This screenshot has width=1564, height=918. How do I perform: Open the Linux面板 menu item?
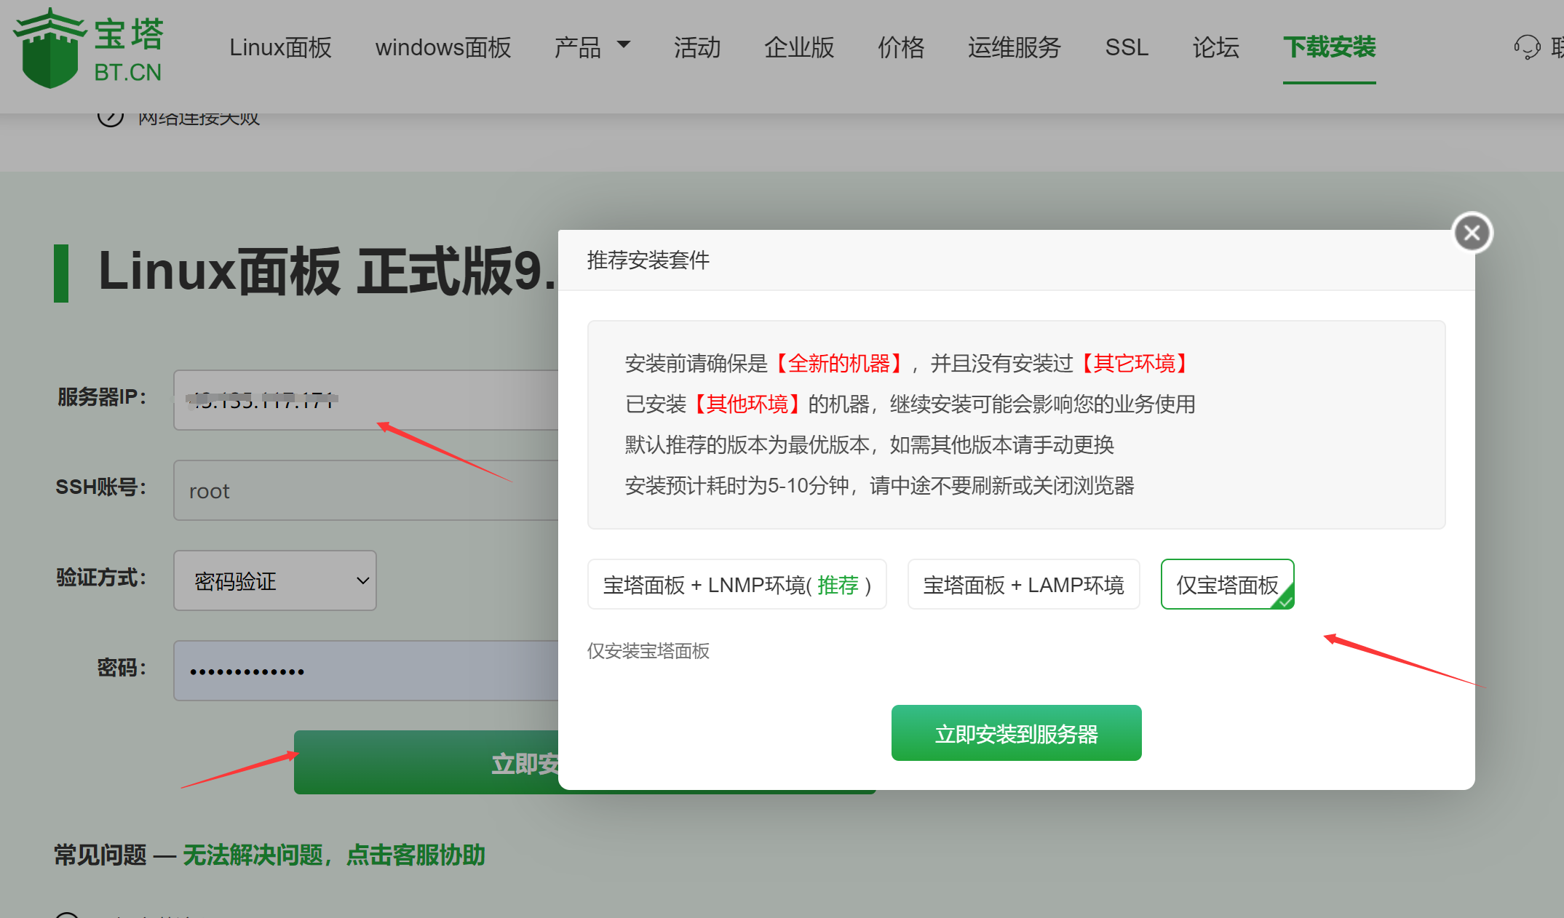(280, 47)
